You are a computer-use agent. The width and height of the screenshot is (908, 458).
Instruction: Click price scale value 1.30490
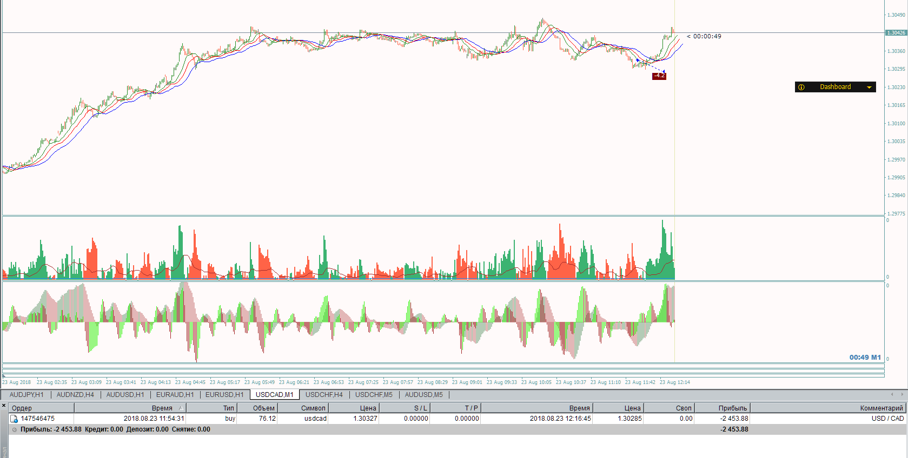[896, 15]
